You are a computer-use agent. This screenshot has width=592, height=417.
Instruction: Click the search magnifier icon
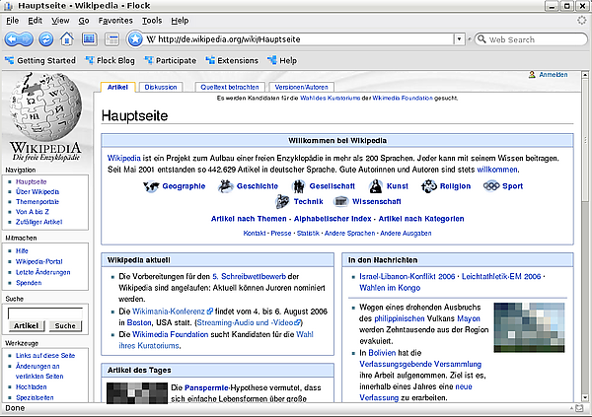click(x=481, y=38)
